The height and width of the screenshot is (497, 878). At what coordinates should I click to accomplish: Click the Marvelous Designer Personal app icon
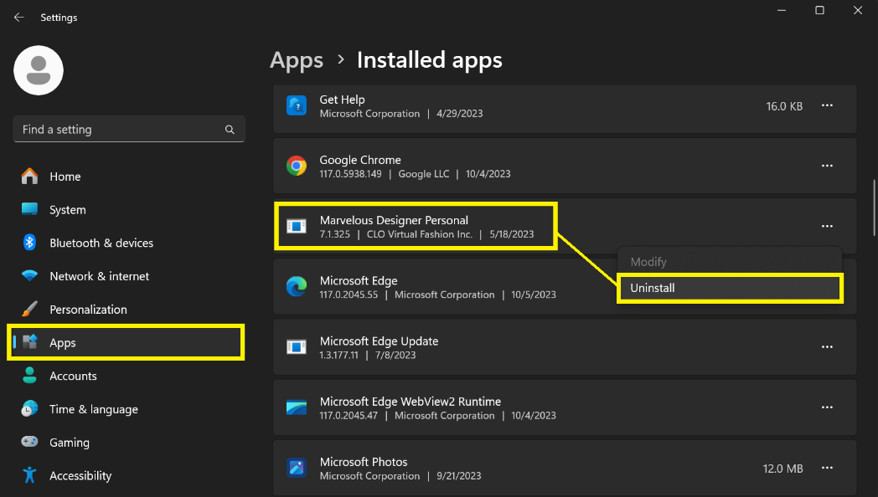click(297, 227)
